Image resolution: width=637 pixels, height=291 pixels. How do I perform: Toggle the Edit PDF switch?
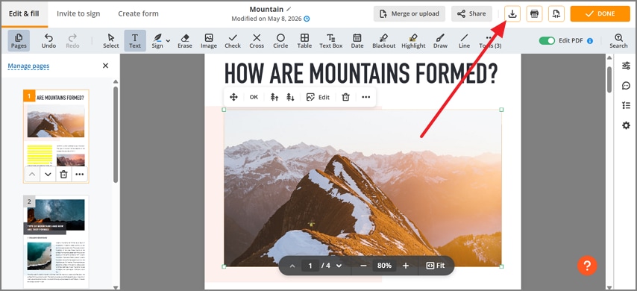pos(547,40)
